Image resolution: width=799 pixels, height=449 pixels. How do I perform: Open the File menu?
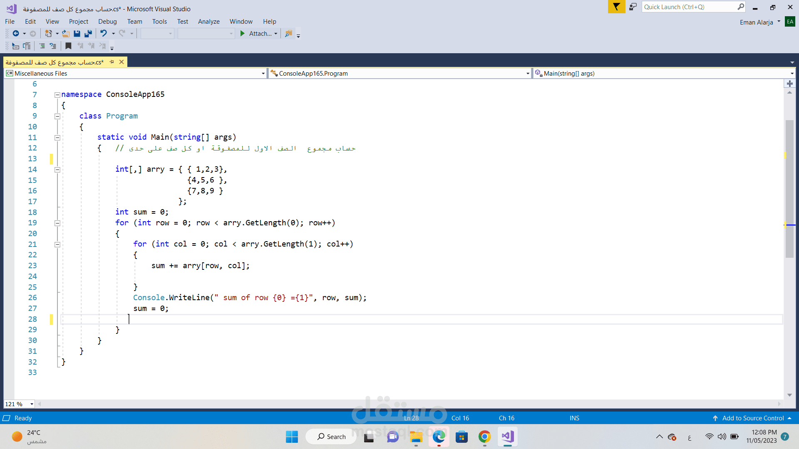click(10, 22)
